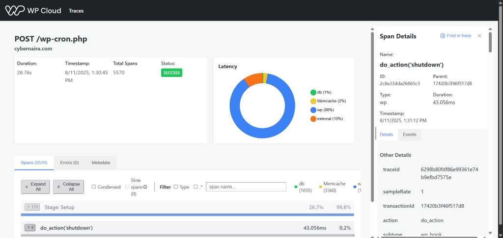Viewport: 503px width, 238px height.
Task: Toggle the Slow spans checkbox
Action: point(127,187)
